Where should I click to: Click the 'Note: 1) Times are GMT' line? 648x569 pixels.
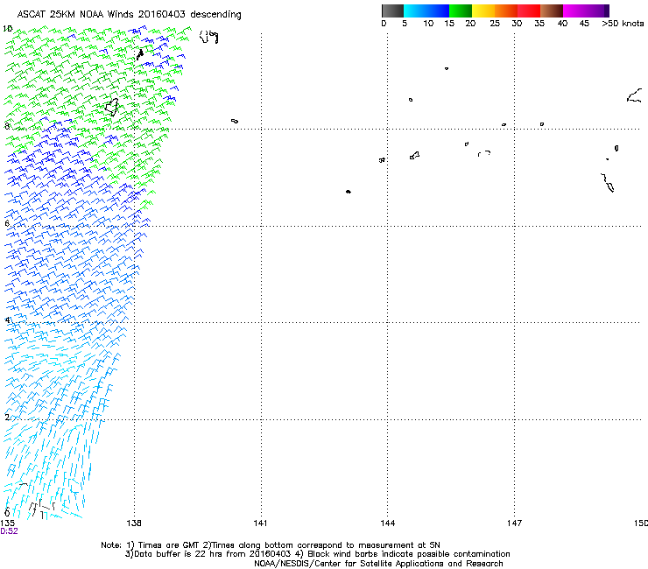coord(271,545)
